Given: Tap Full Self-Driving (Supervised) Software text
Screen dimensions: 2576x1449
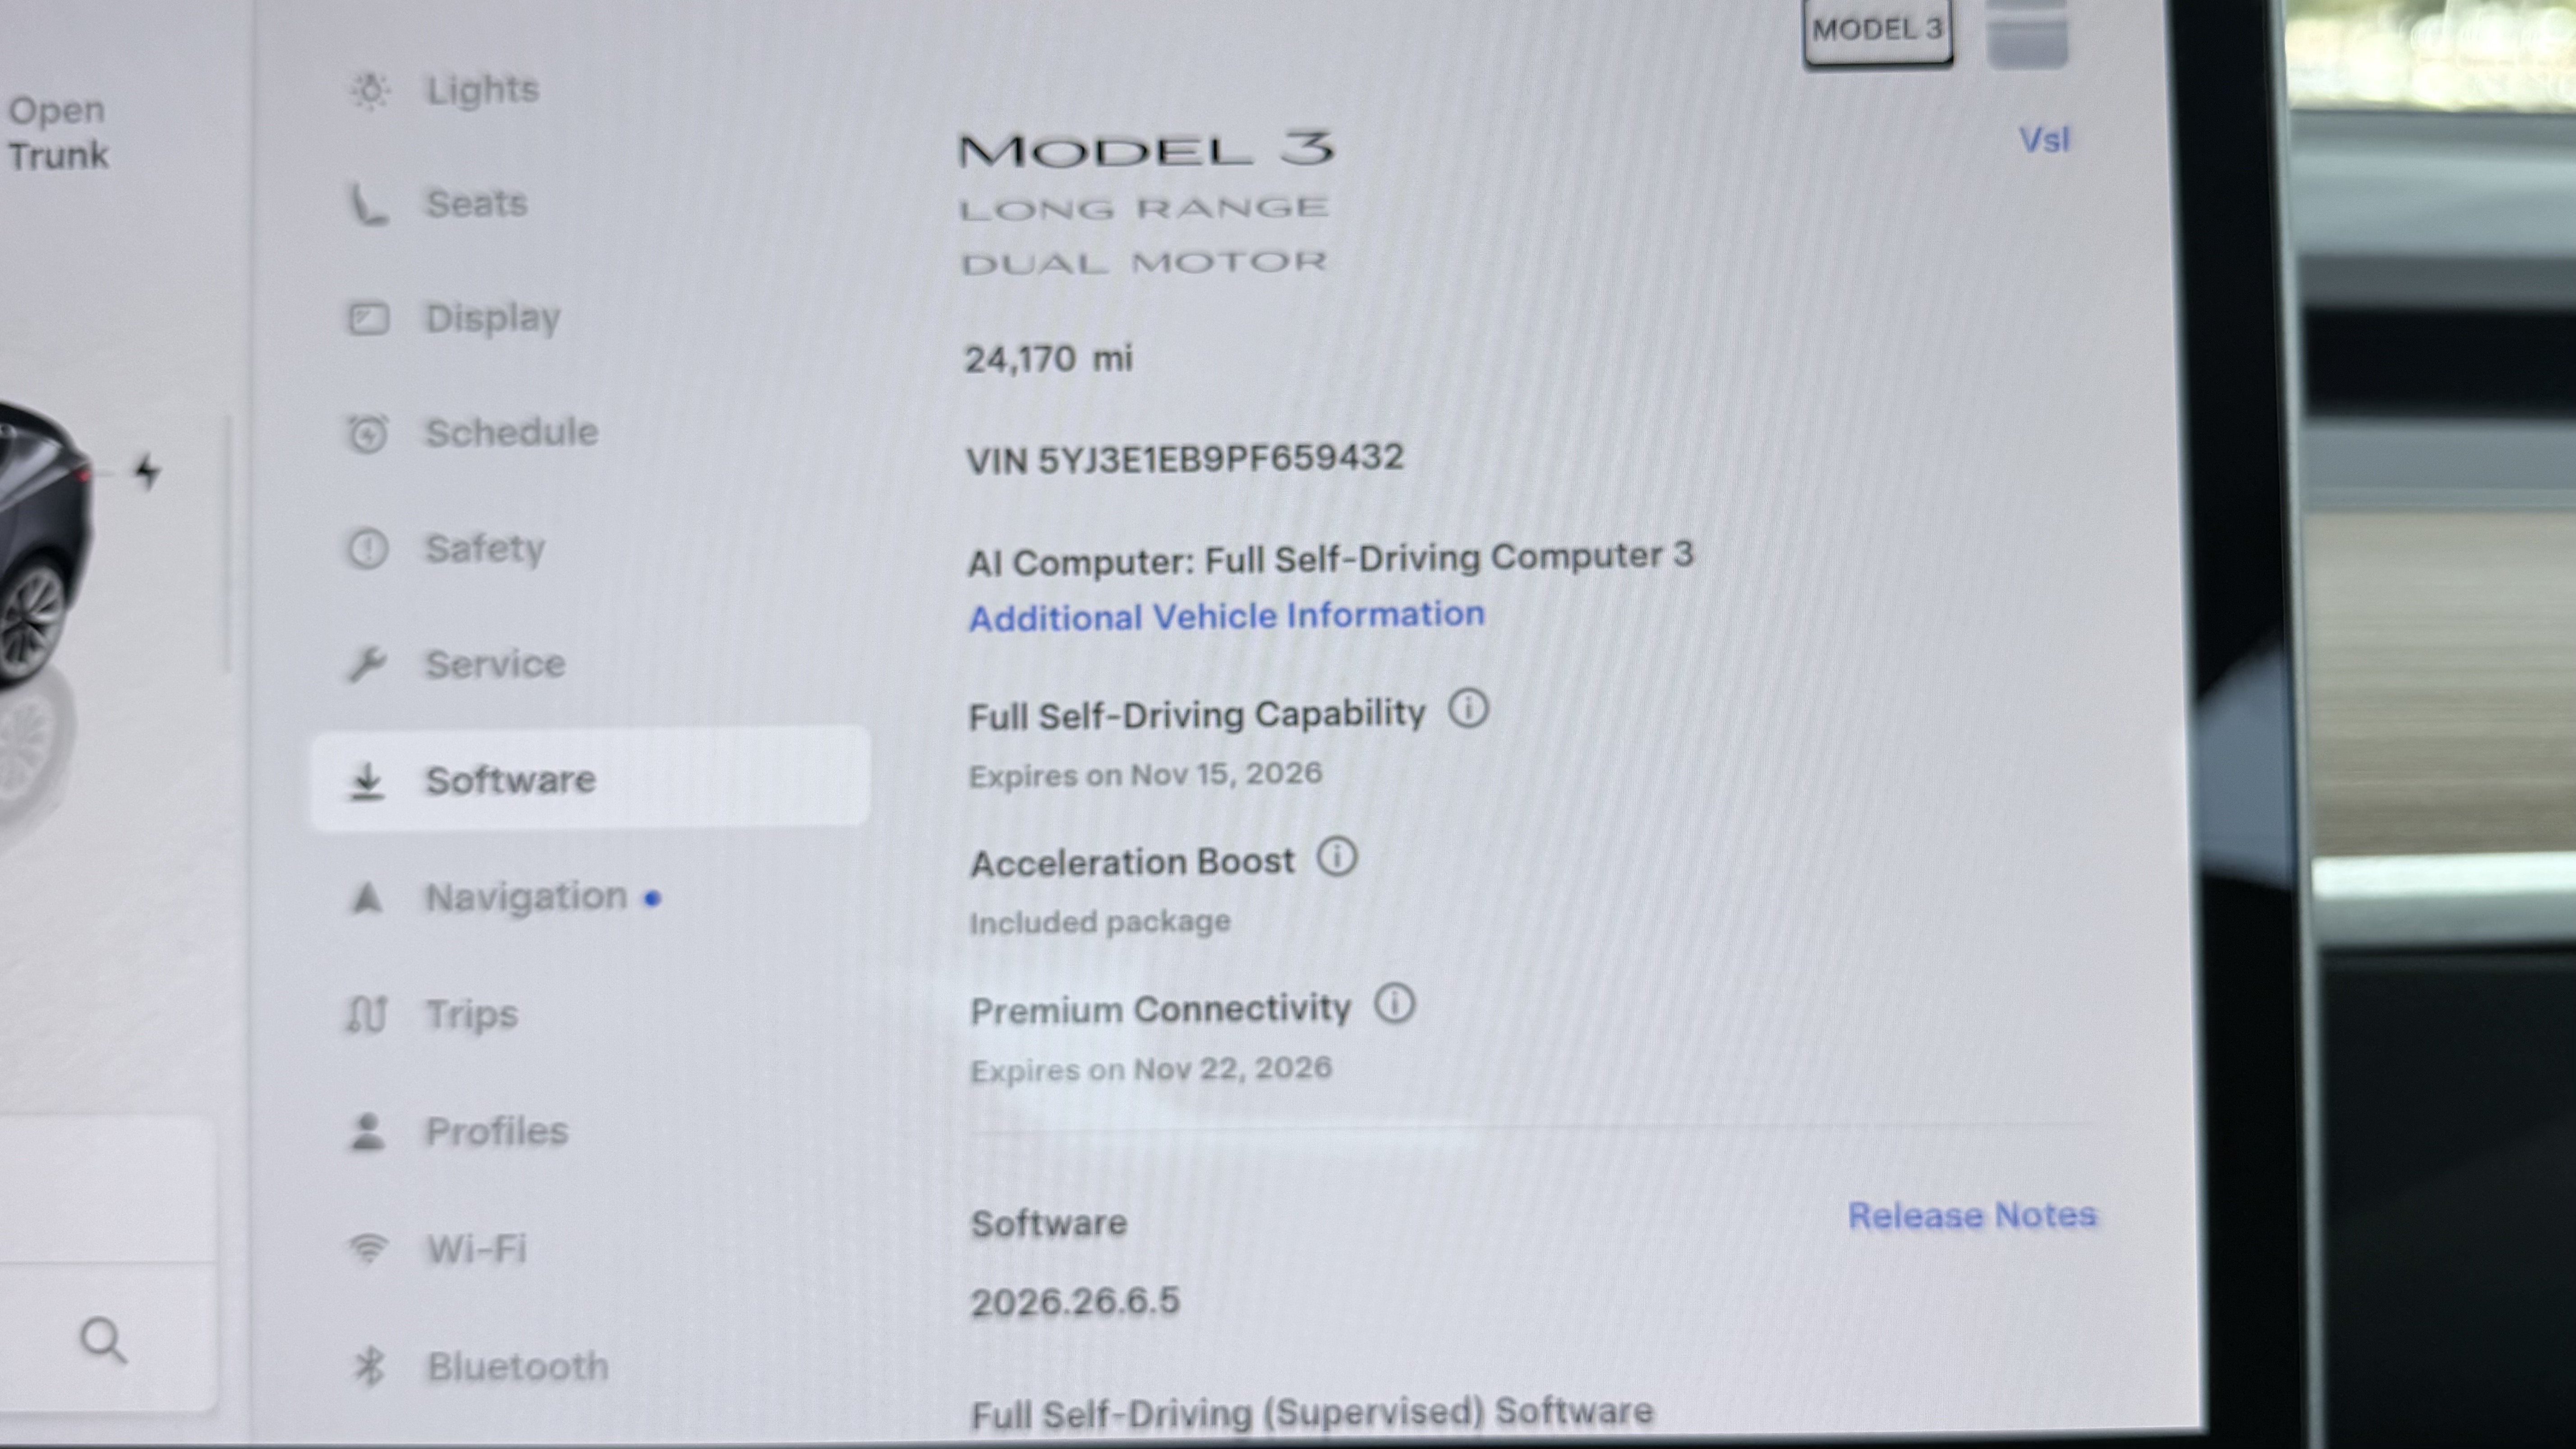Looking at the screenshot, I should [1312, 1414].
